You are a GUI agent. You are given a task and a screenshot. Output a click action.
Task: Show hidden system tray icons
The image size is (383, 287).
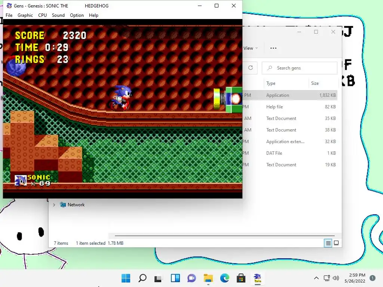coord(316,278)
